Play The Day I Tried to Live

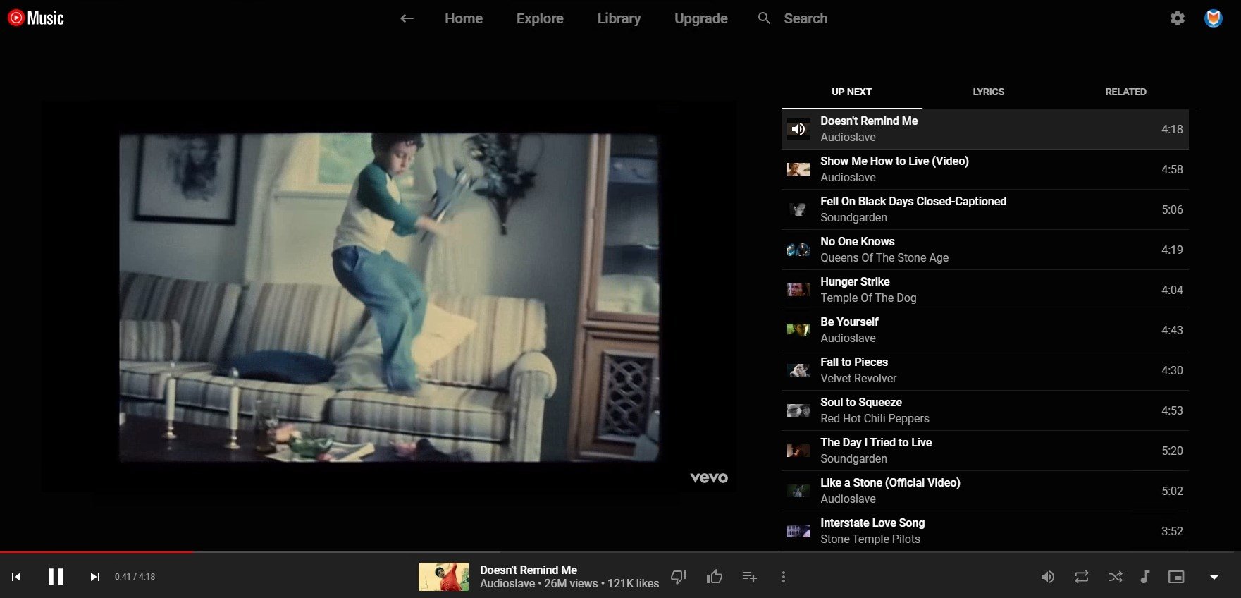(x=984, y=451)
